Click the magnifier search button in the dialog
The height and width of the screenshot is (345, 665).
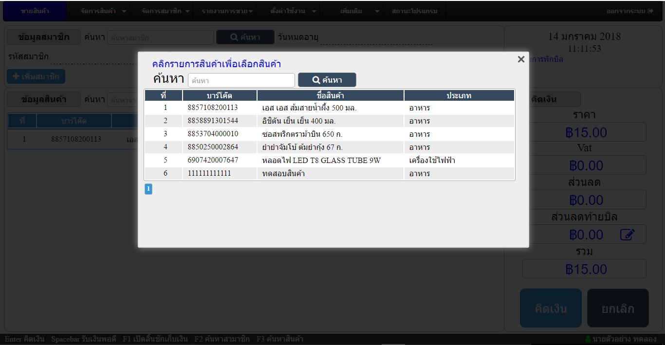pos(327,80)
